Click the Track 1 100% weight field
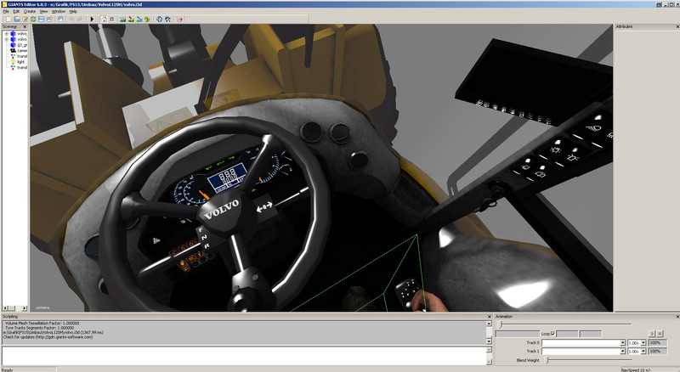Screen dimensions: 680x372 tap(657, 352)
